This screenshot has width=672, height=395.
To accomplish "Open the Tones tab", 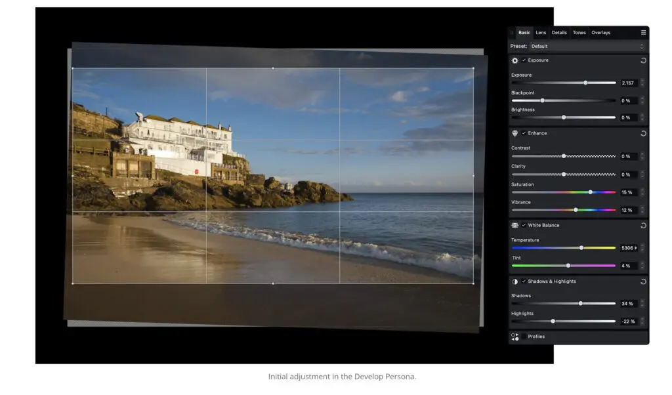I will [x=579, y=32].
